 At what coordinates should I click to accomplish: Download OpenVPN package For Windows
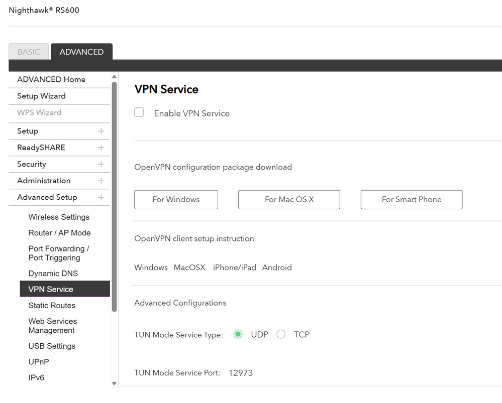coord(176,199)
